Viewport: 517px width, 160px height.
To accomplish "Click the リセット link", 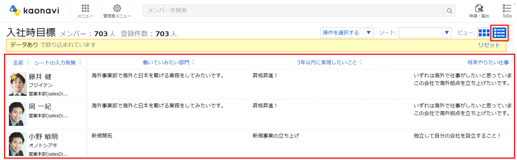I will [x=489, y=45].
